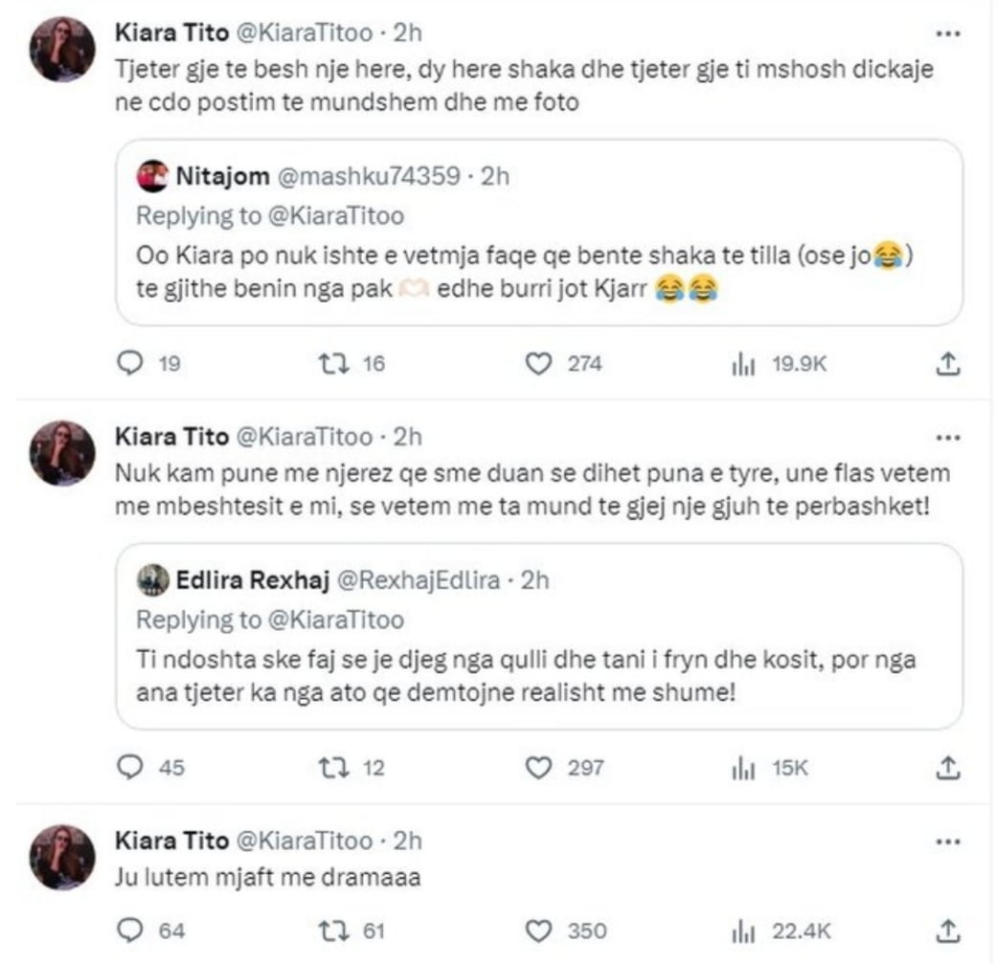This screenshot has height=964, width=997.
Task: Expand options menu on 'Ju lutem' tweet
Action: tap(946, 841)
